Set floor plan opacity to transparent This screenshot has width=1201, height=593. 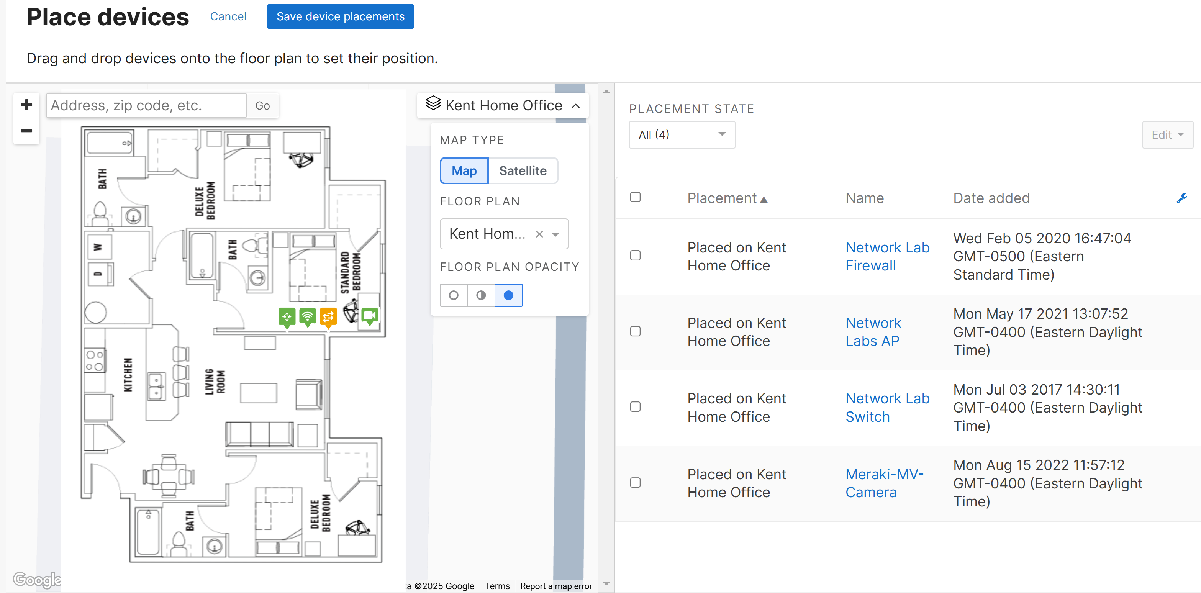(x=454, y=295)
